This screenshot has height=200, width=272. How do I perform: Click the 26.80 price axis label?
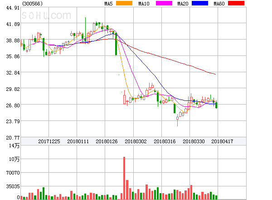tap(13, 105)
